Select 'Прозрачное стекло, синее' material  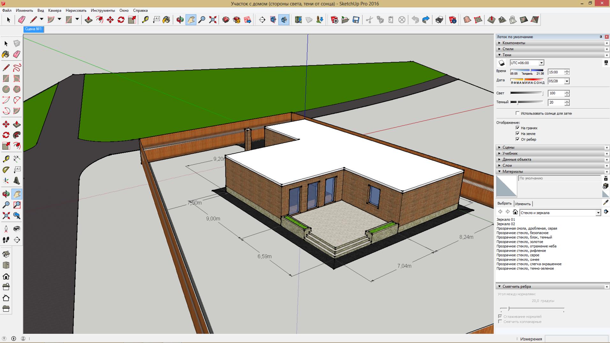518,259
